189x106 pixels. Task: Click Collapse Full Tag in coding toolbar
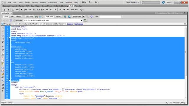click(x=3, y=36)
